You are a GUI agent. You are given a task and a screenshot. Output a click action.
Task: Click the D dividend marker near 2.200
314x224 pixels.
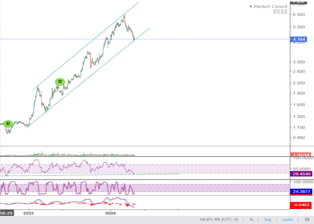click(60, 82)
